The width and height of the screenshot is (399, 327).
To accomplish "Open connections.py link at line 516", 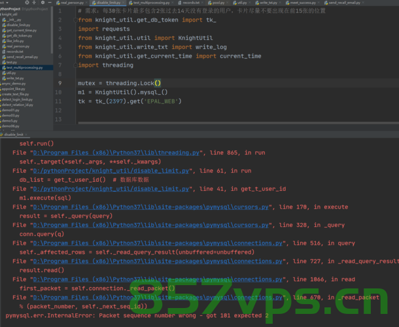I will pyautogui.click(x=158, y=243).
